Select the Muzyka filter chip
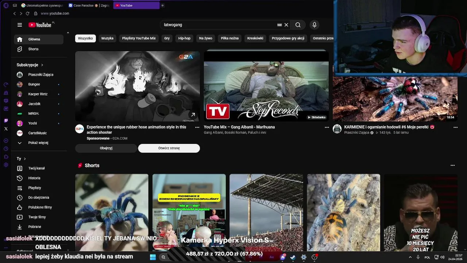467x263 pixels. (x=107, y=38)
